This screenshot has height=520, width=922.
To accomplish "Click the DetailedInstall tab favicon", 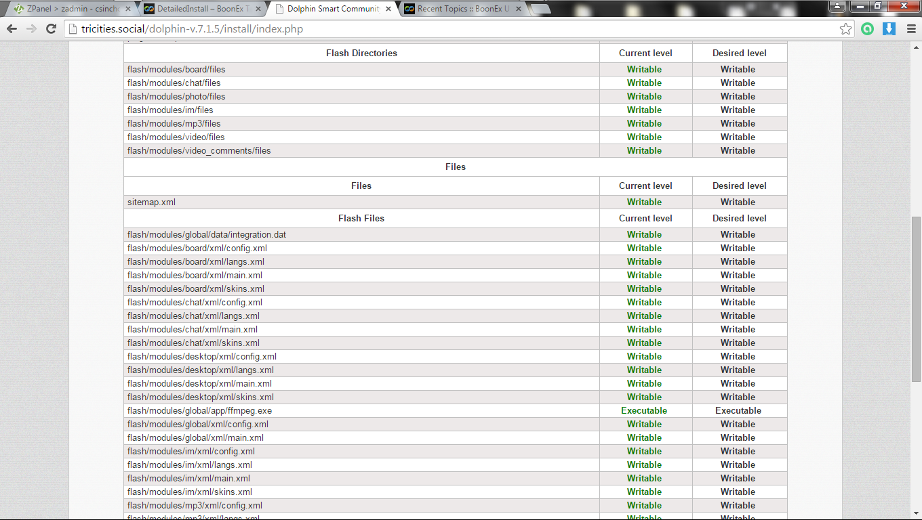I will click(149, 9).
